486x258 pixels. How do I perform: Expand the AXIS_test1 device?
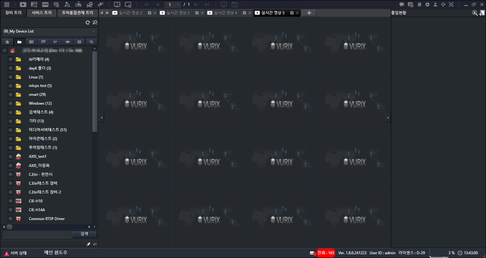point(10,157)
